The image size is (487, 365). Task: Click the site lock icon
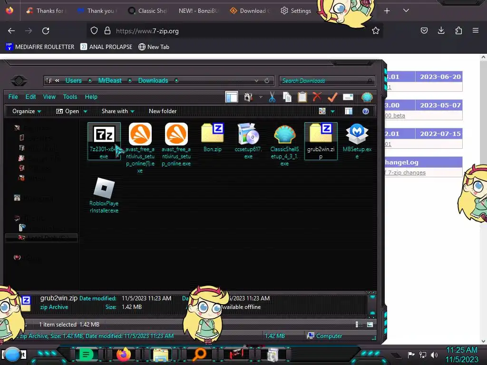pyautogui.click(x=107, y=31)
